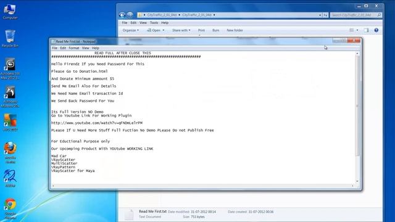Click 'MultiScatter' line in Notepad
The width and height of the screenshot is (395, 222).
(x=64, y=163)
